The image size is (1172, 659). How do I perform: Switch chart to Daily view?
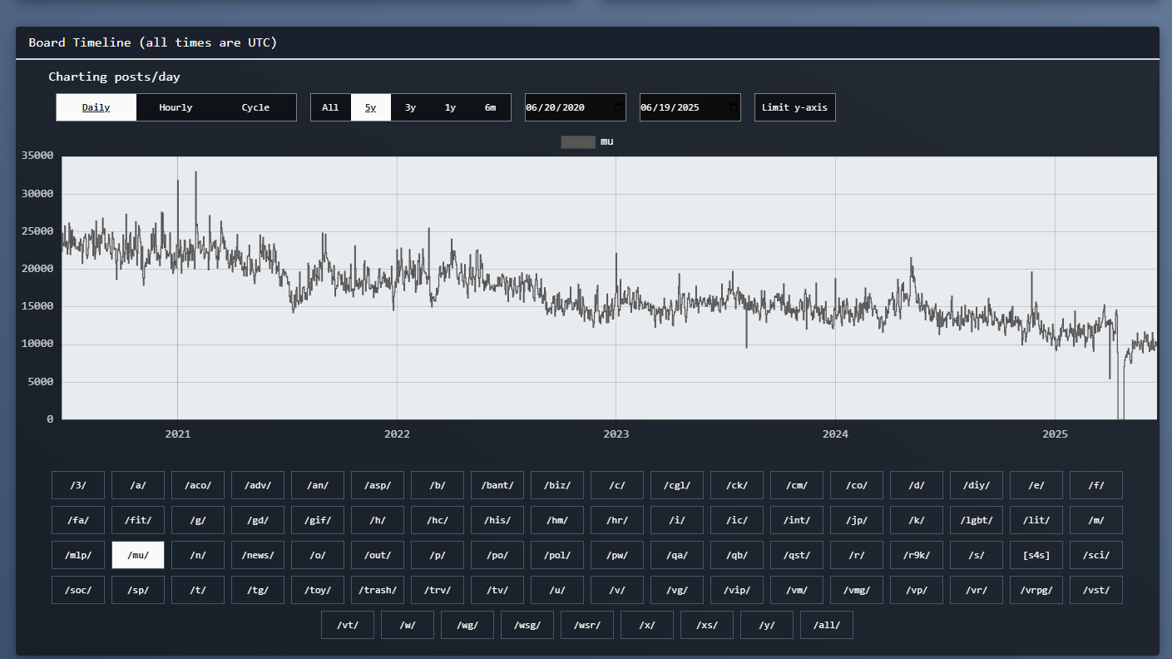96,107
